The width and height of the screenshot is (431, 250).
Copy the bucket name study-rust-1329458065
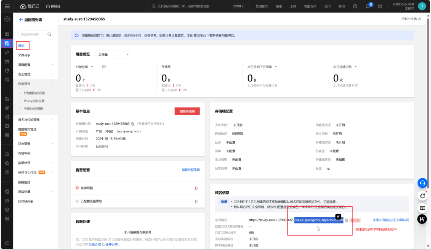pyautogui.click(x=132, y=124)
